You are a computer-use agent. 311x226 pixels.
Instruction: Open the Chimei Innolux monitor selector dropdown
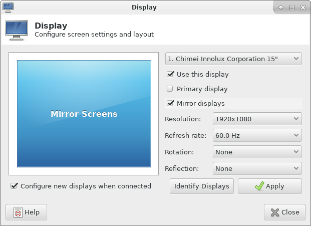click(x=233, y=59)
